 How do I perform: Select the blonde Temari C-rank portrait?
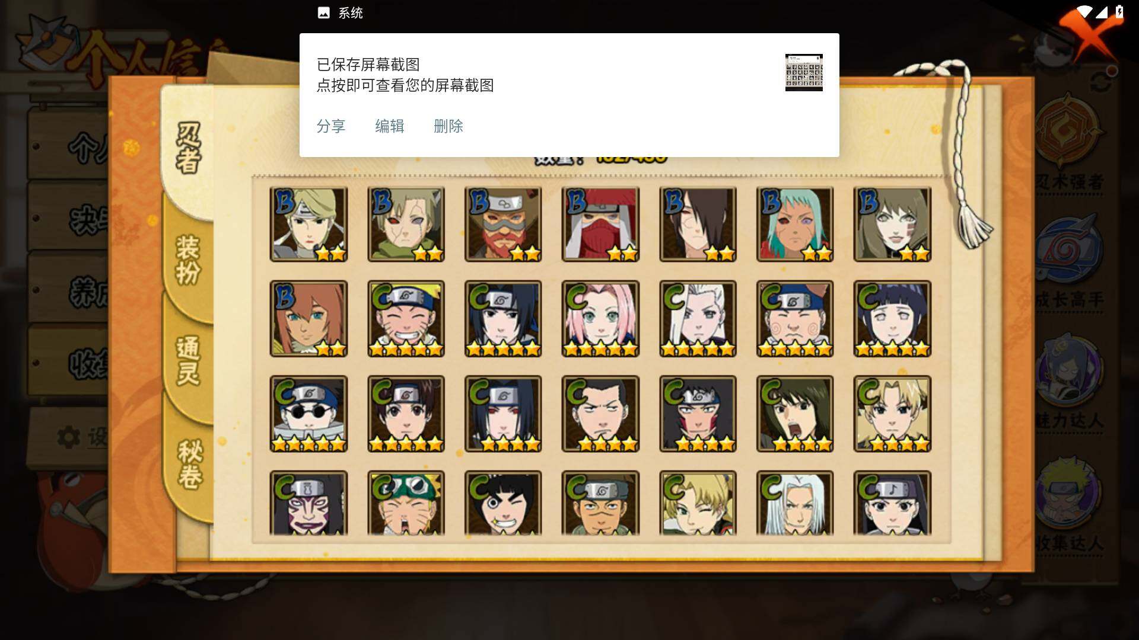pyautogui.click(x=892, y=414)
